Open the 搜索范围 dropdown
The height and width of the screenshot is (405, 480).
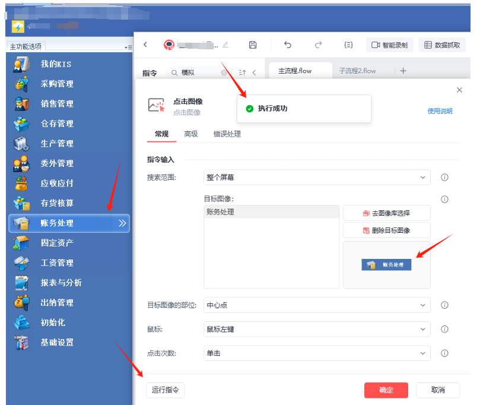[317, 178]
